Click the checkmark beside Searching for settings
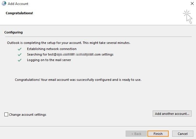This screenshot has width=196, height=139. tap(20, 54)
